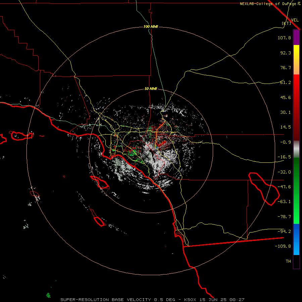Click the 30.1 scale value
Image resolution: width=302 pixels, height=302 pixels.
tap(286, 112)
